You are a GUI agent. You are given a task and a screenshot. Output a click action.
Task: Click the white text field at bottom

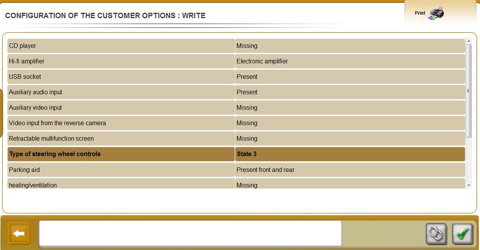click(190, 233)
